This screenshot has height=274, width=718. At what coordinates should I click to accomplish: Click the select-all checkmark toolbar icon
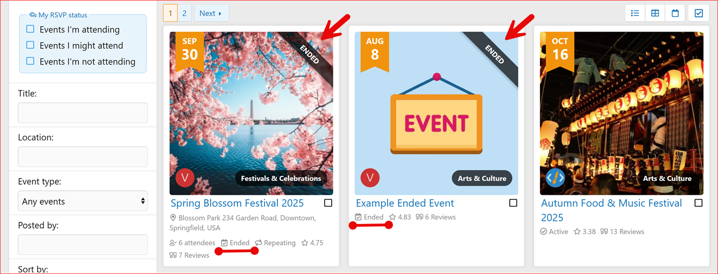(x=699, y=13)
